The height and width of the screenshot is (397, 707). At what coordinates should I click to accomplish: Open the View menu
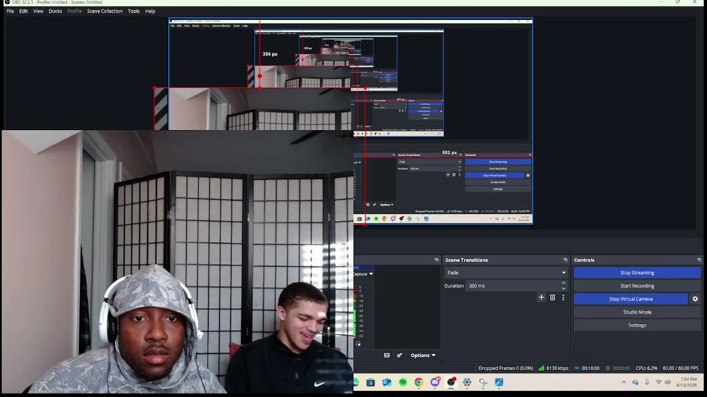[38, 11]
